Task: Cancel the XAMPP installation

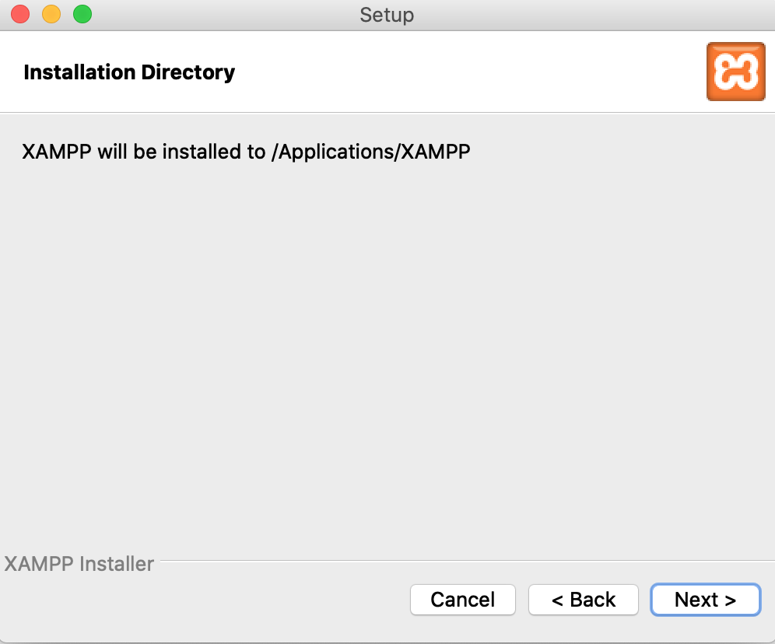Action: click(x=463, y=600)
